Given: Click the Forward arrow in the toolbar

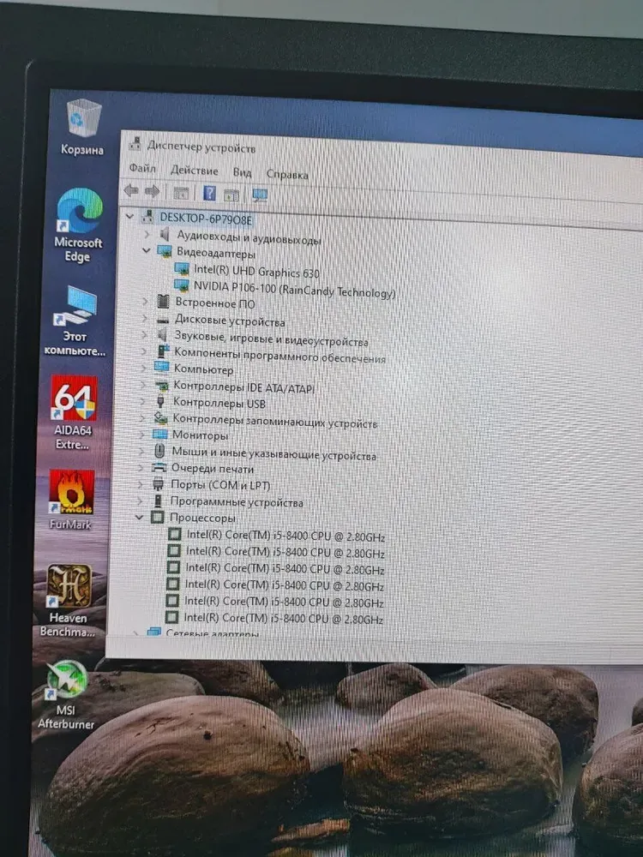Looking at the screenshot, I should tap(152, 191).
